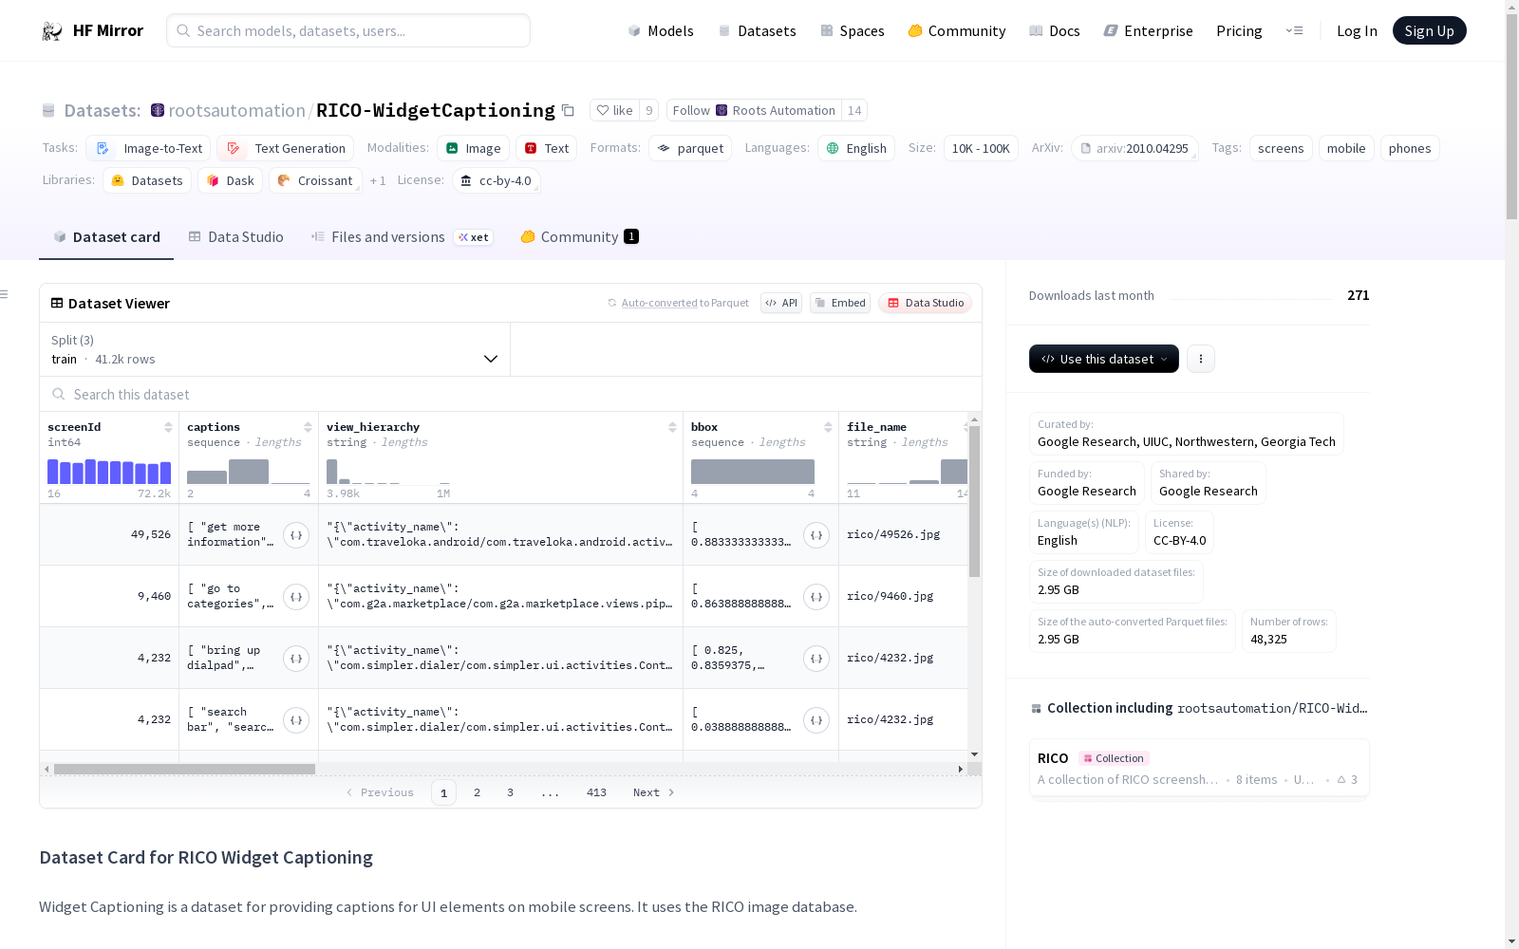Viewport: 1519px width, 949px height.
Task: Open the Files and versions tab
Action: [x=402, y=237]
